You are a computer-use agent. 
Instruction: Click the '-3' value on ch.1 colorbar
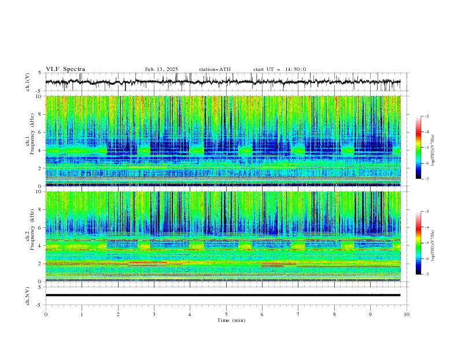[426, 116]
